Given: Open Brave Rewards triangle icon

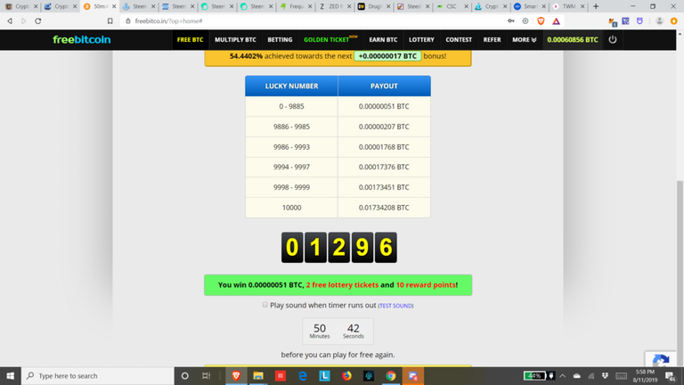Looking at the screenshot, I should pyautogui.click(x=556, y=21).
